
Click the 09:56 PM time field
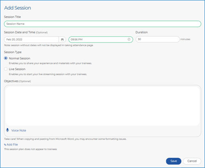[100, 39]
